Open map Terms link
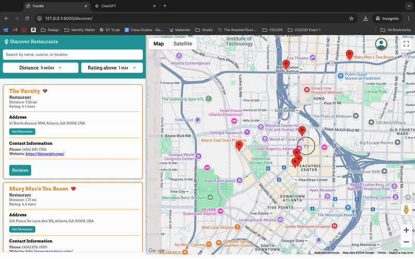Image resolution: width=415 pixels, height=259 pixels. [x=381, y=253]
